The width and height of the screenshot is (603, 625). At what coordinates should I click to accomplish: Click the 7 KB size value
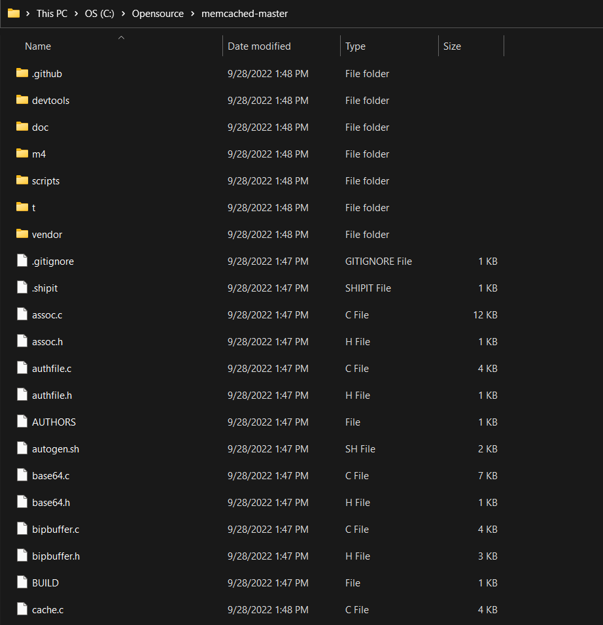(x=488, y=475)
